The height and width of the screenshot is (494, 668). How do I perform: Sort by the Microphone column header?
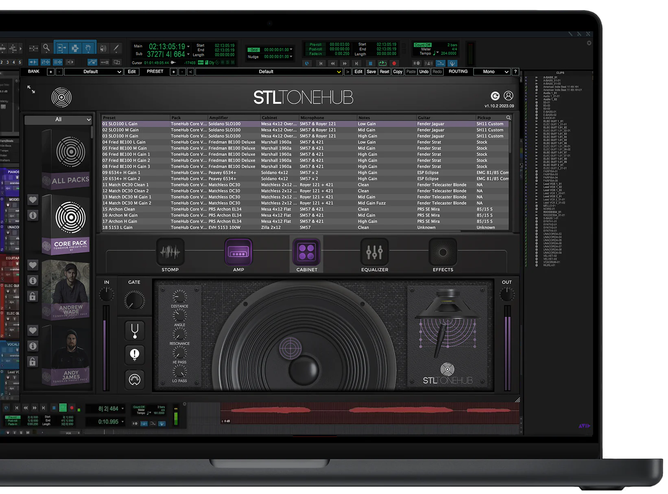328,118
